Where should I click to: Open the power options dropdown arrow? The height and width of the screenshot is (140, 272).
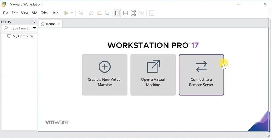pyautogui.click(x=72, y=13)
